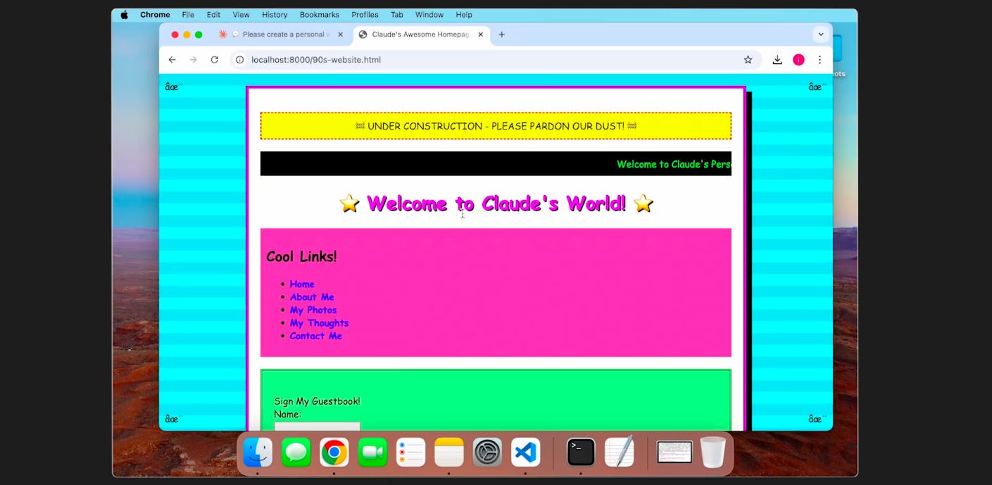Click the Chrome back navigation arrow
The width and height of the screenshot is (992, 485).
[172, 60]
